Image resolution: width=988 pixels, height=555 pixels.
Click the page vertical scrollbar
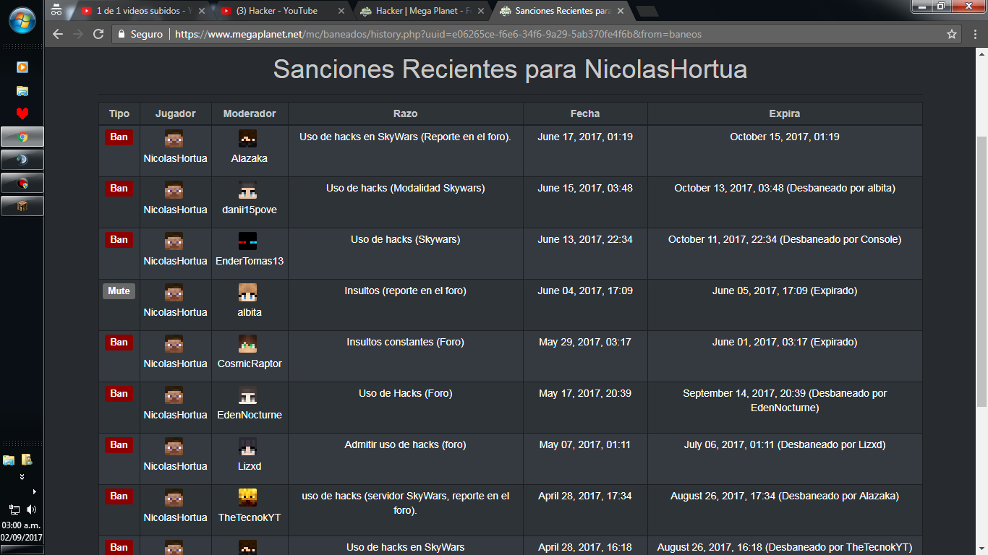click(x=981, y=271)
